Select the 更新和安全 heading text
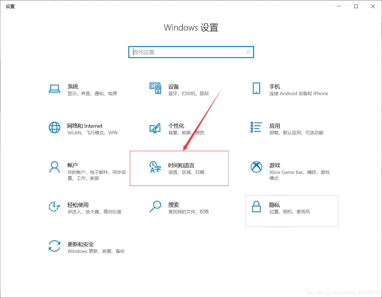Image resolution: width=382 pixels, height=298 pixels. [81, 244]
